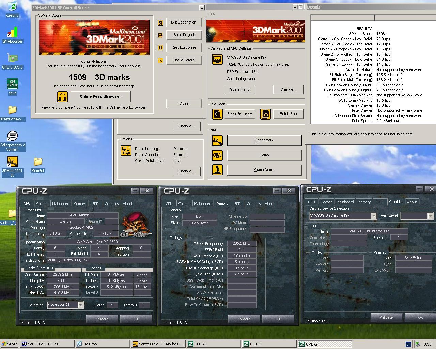This screenshot has height=349, width=436.
Task: Click the Save Project floppy icon
Action: coord(160,35)
